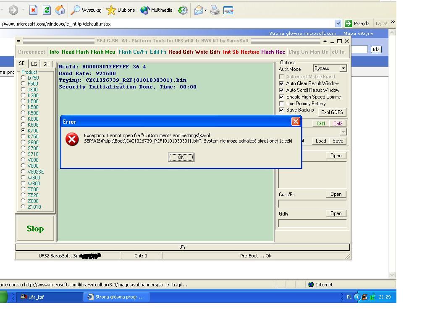
Task: Expand the toolbar chevron next to Łącza
Action: point(393,22)
